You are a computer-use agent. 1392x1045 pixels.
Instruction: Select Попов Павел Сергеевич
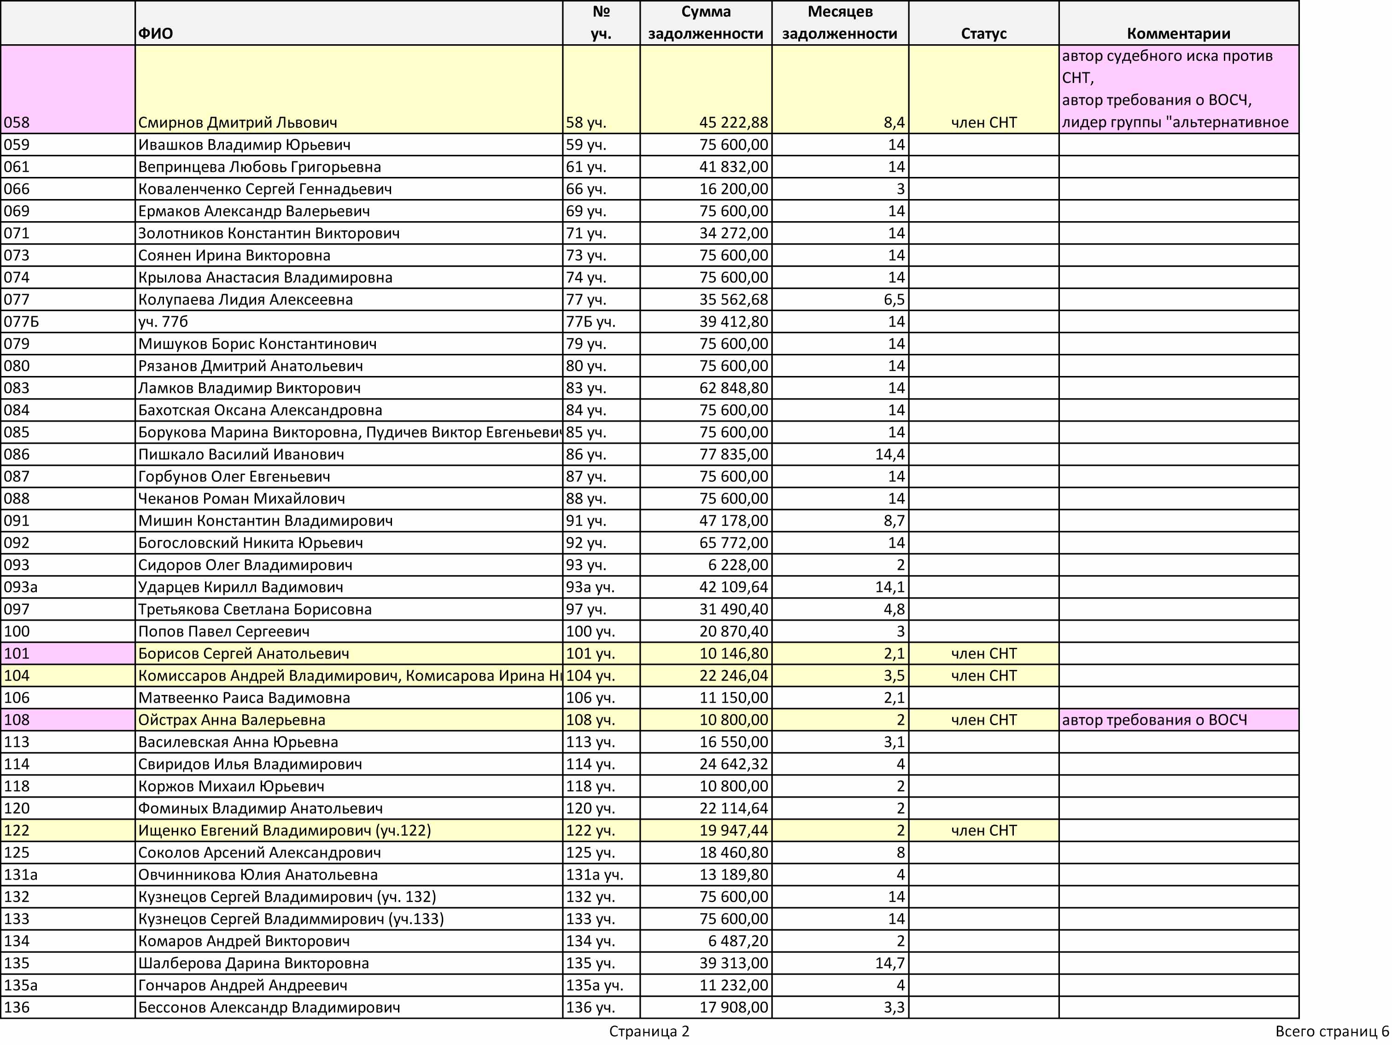point(224,631)
